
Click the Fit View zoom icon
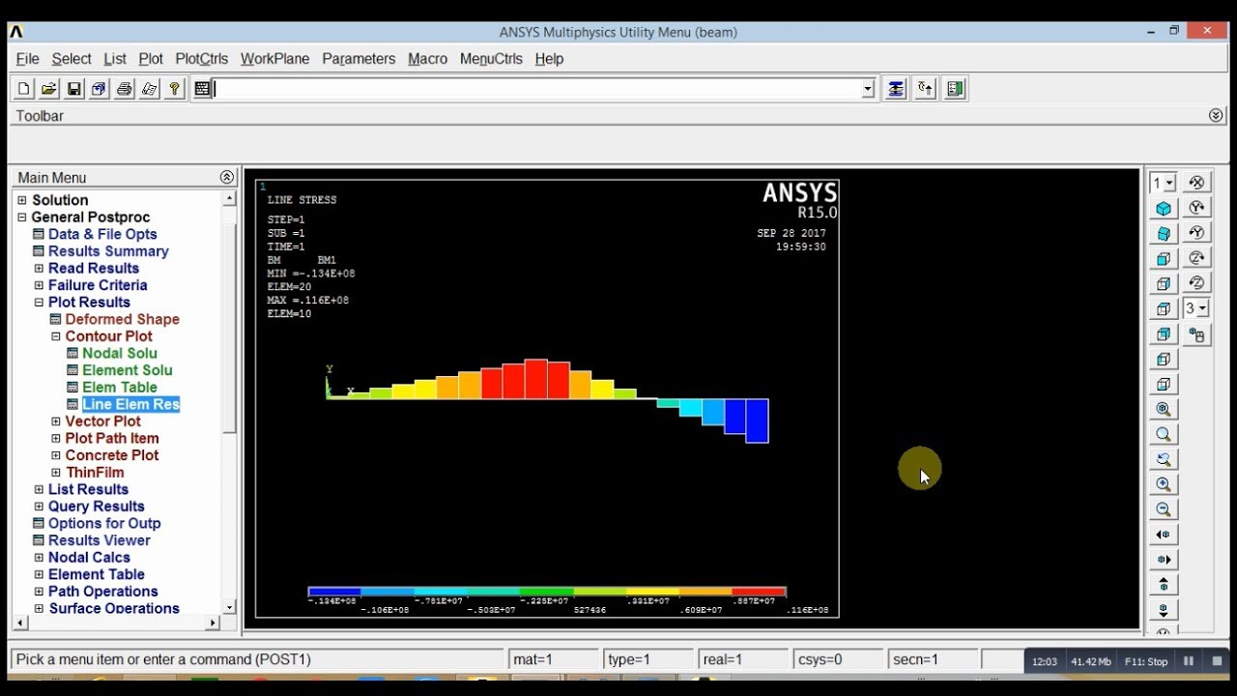tap(1164, 410)
